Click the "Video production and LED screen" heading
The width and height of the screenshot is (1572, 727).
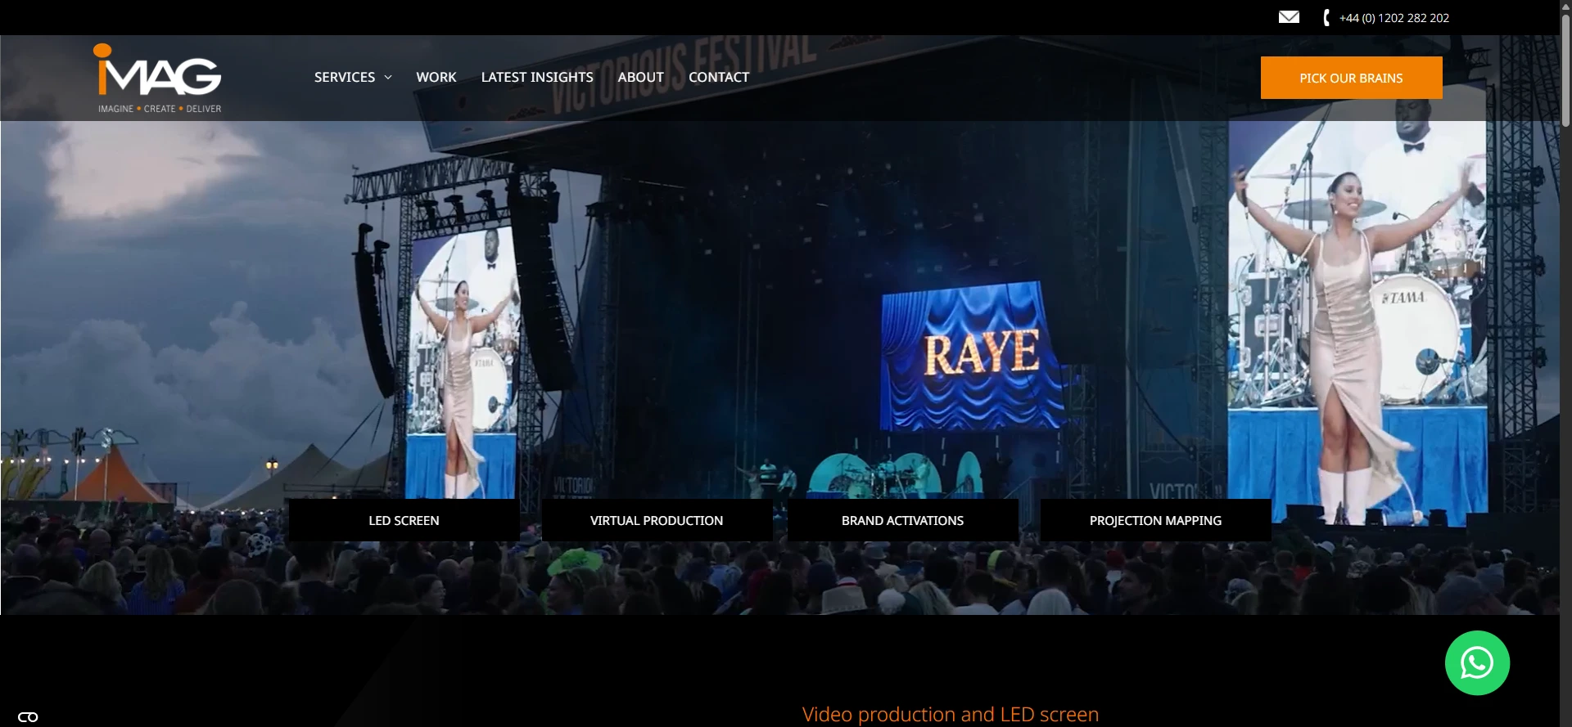[x=951, y=715]
